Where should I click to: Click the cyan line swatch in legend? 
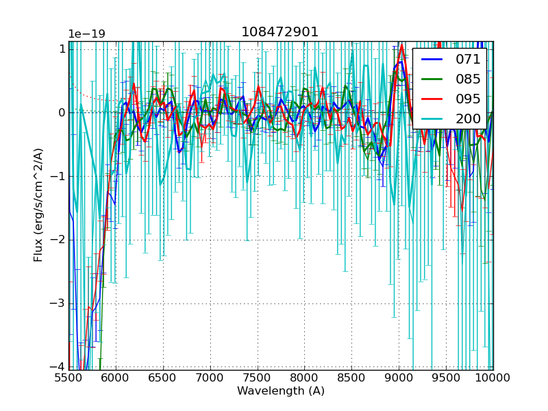[x=432, y=119]
